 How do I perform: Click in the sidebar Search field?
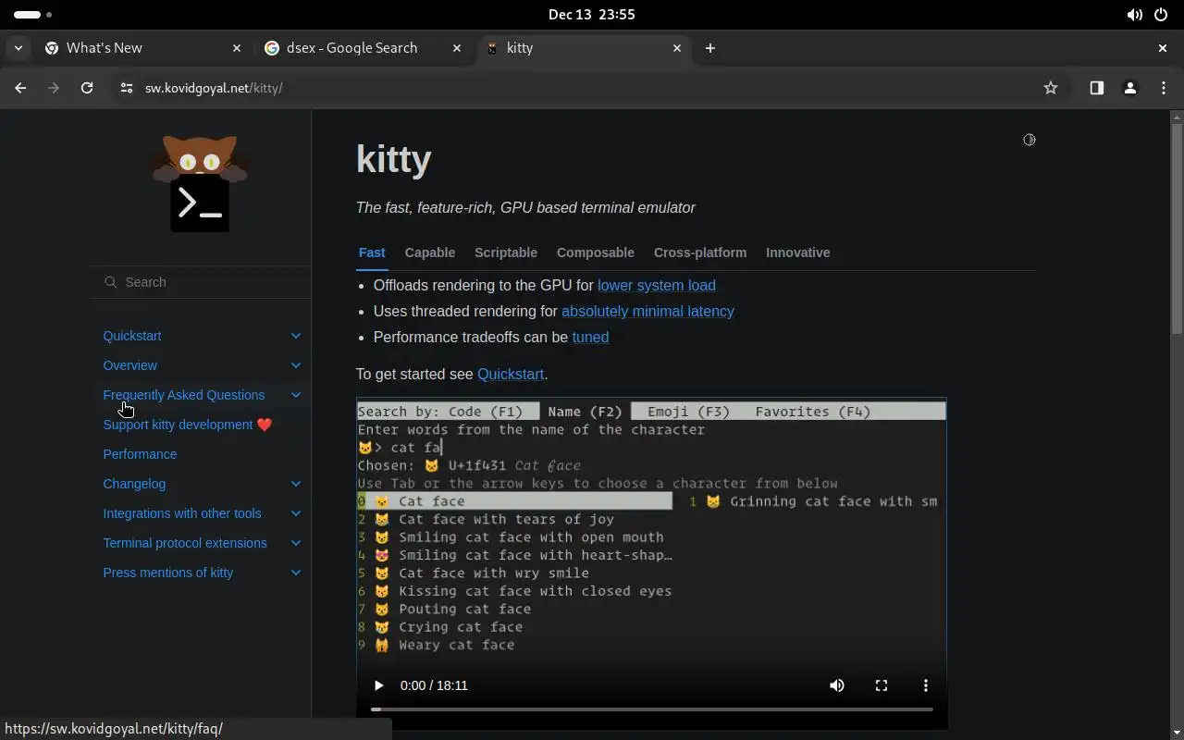coord(200,282)
